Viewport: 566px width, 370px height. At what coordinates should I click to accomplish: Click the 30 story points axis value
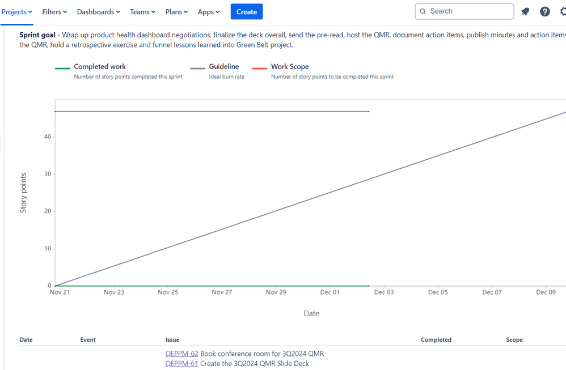[x=48, y=174]
